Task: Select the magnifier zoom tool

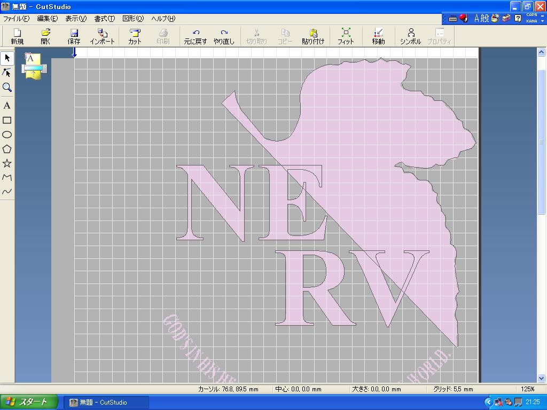Action: click(7, 87)
